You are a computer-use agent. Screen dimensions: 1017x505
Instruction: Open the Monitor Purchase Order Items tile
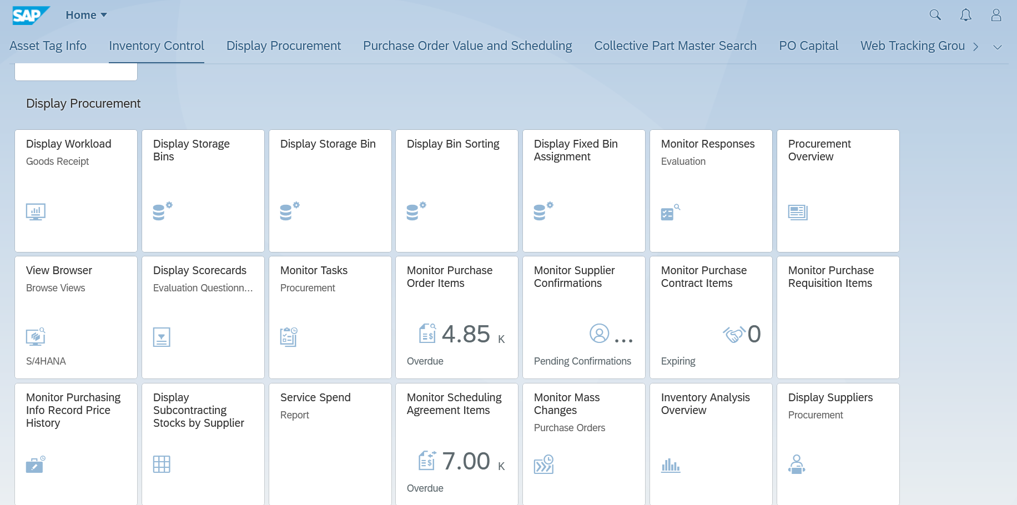456,317
